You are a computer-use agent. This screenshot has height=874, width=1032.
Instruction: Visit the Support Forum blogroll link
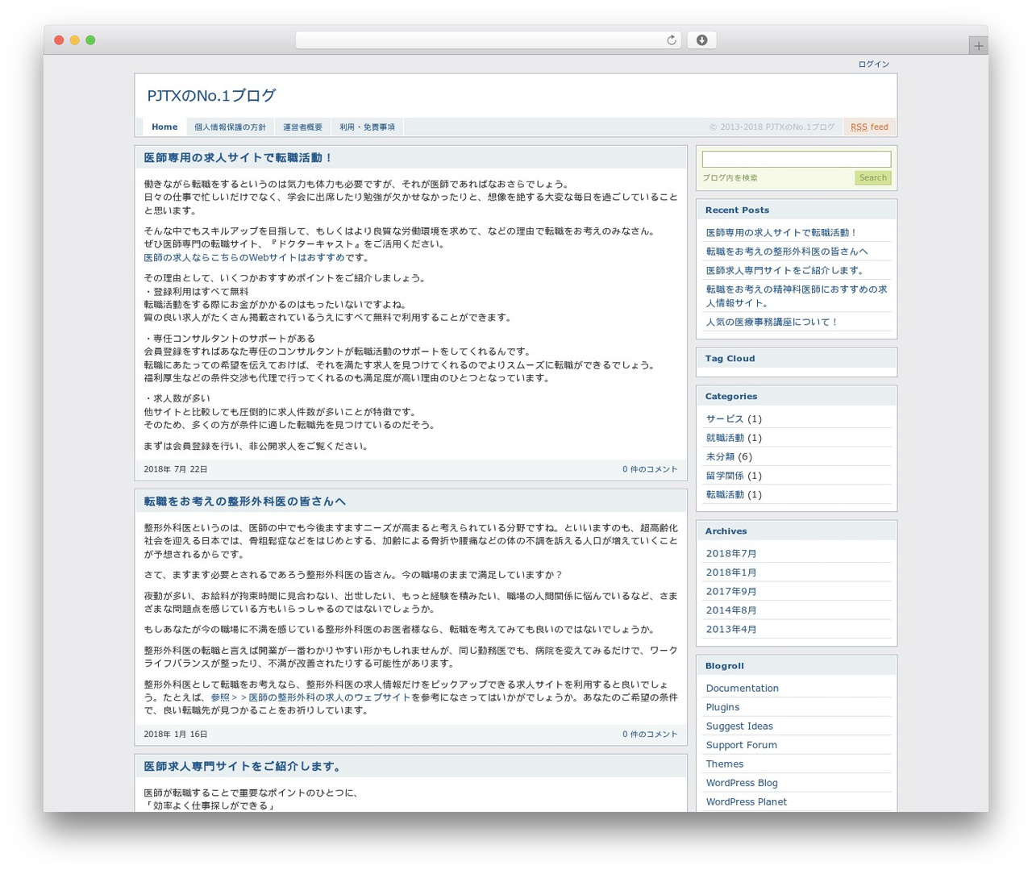(741, 746)
